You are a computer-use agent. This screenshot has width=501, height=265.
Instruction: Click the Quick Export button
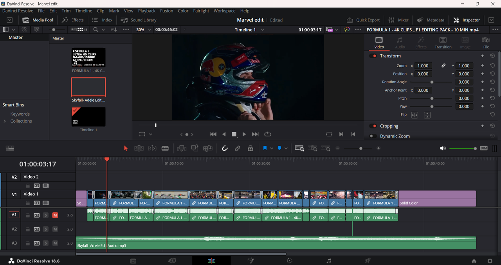point(363,20)
